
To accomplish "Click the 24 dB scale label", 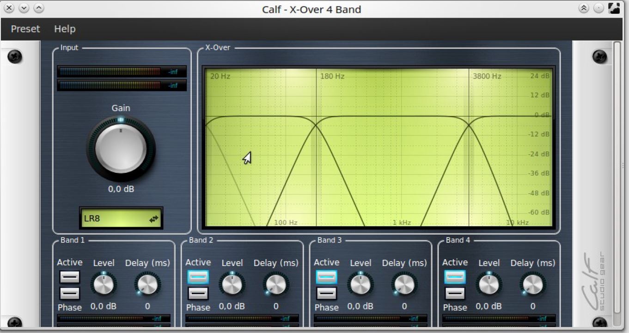I will pyautogui.click(x=540, y=76).
